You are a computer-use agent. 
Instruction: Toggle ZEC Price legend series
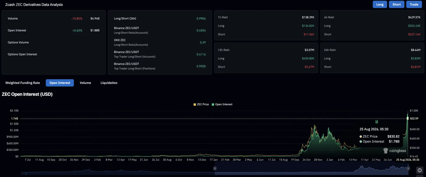pos(201,104)
